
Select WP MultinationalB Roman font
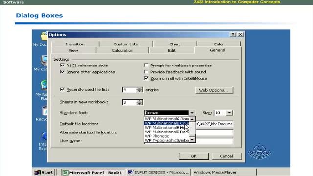(167, 132)
